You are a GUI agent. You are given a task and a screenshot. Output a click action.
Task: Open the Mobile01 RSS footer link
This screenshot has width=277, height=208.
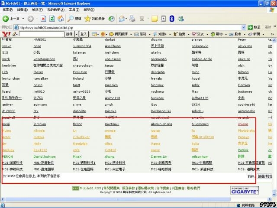(90, 188)
